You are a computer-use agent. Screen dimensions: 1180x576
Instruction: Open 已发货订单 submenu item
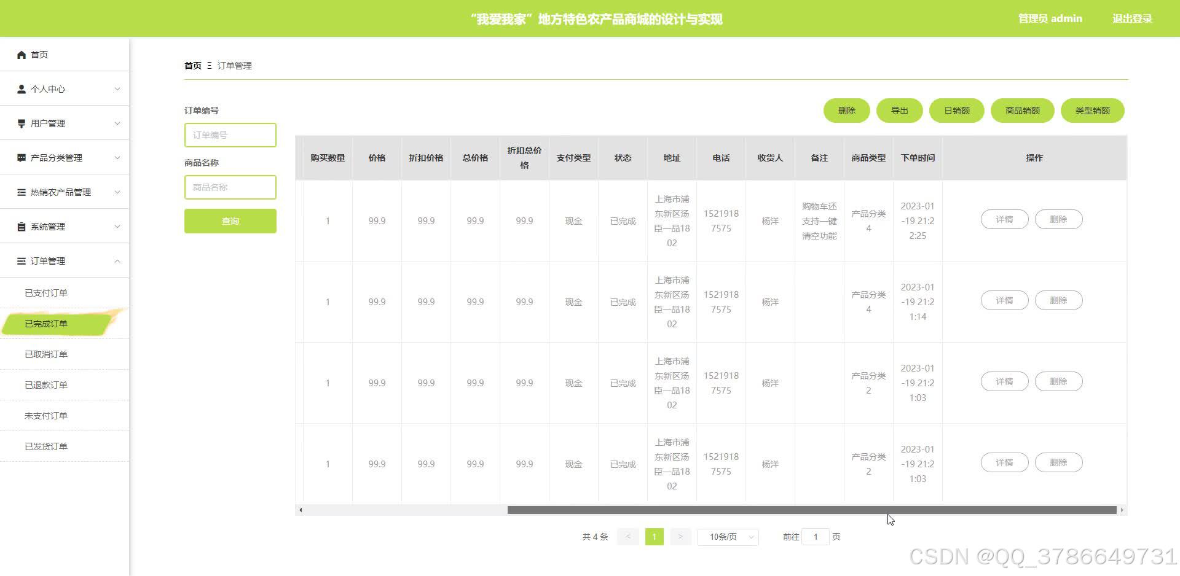coord(65,446)
